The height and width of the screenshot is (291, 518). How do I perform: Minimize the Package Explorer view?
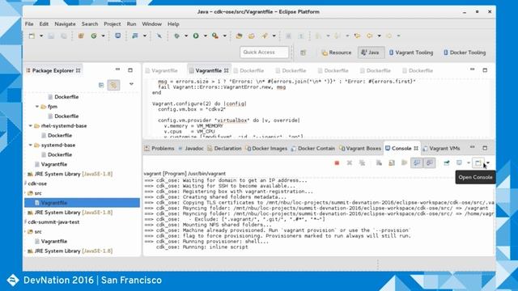coord(117,70)
